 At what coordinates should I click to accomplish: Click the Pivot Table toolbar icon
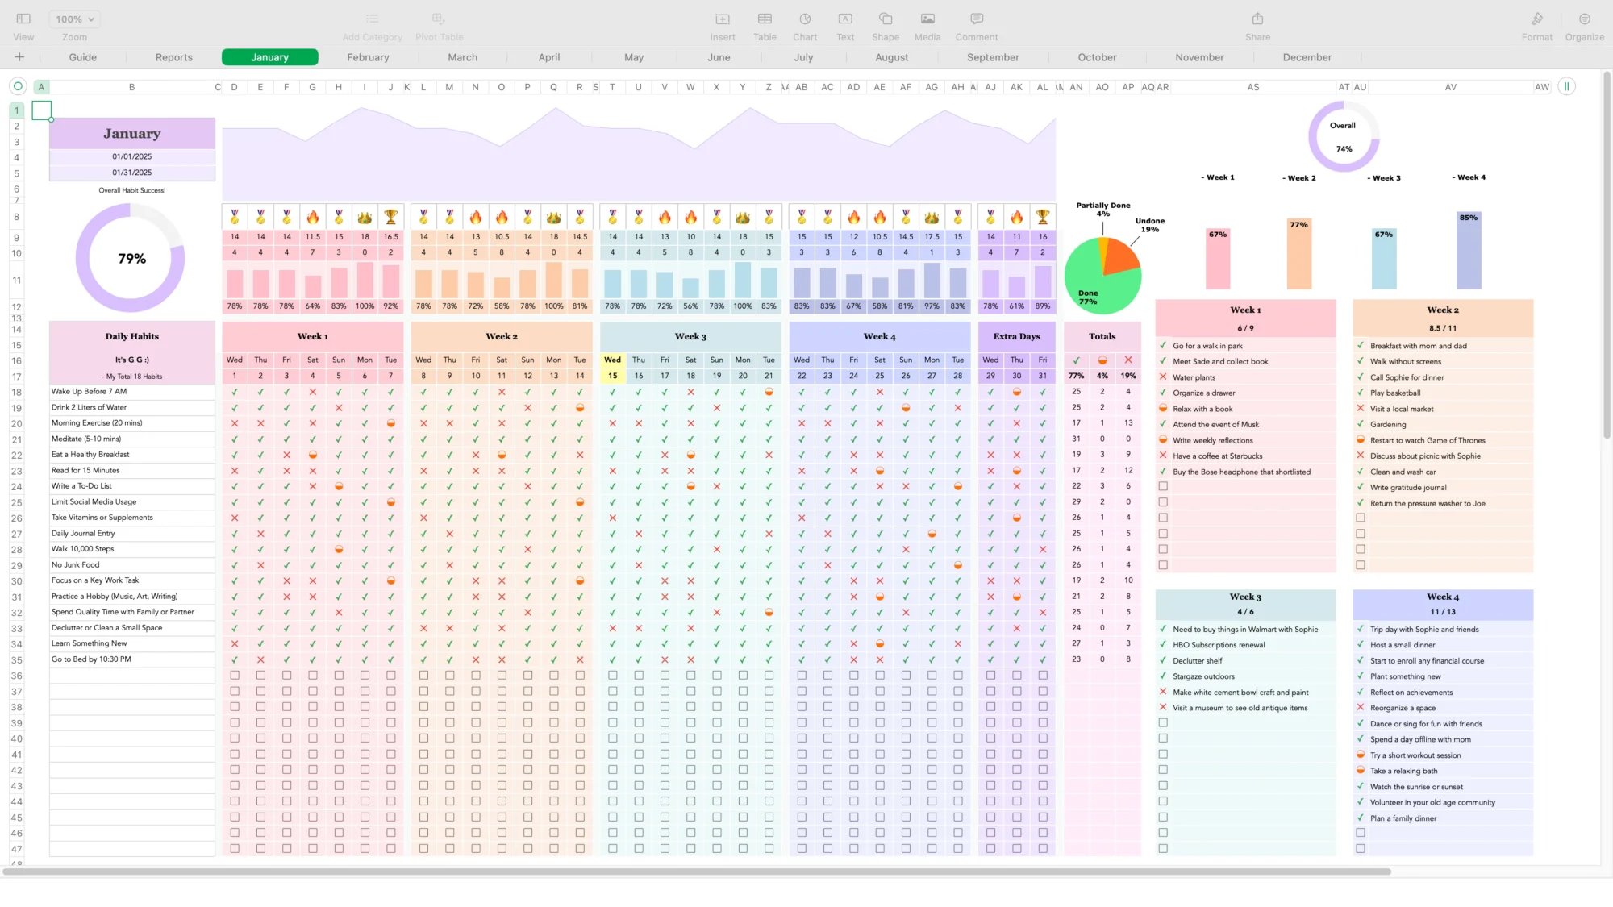pyautogui.click(x=439, y=19)
